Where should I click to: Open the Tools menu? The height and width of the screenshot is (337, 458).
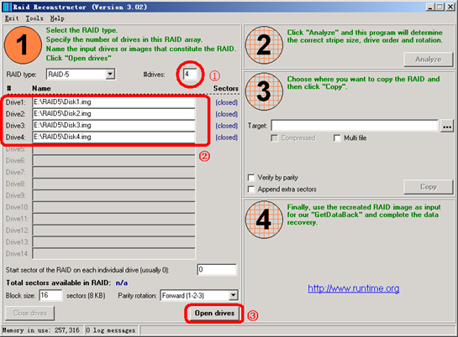(x=34, y=18)
